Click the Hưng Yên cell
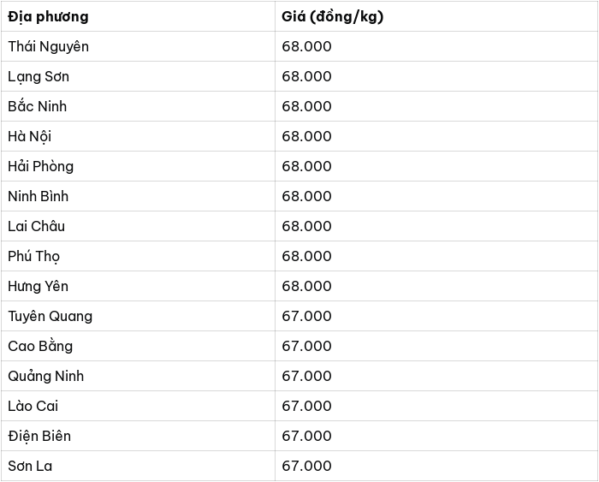Screen dimensions: 599x482 click(x=138, y=286)
